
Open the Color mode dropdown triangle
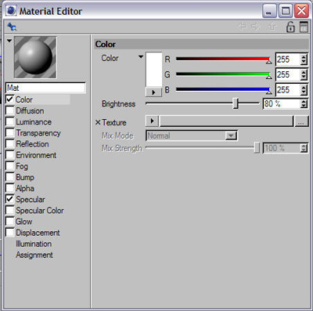point(141,56)
